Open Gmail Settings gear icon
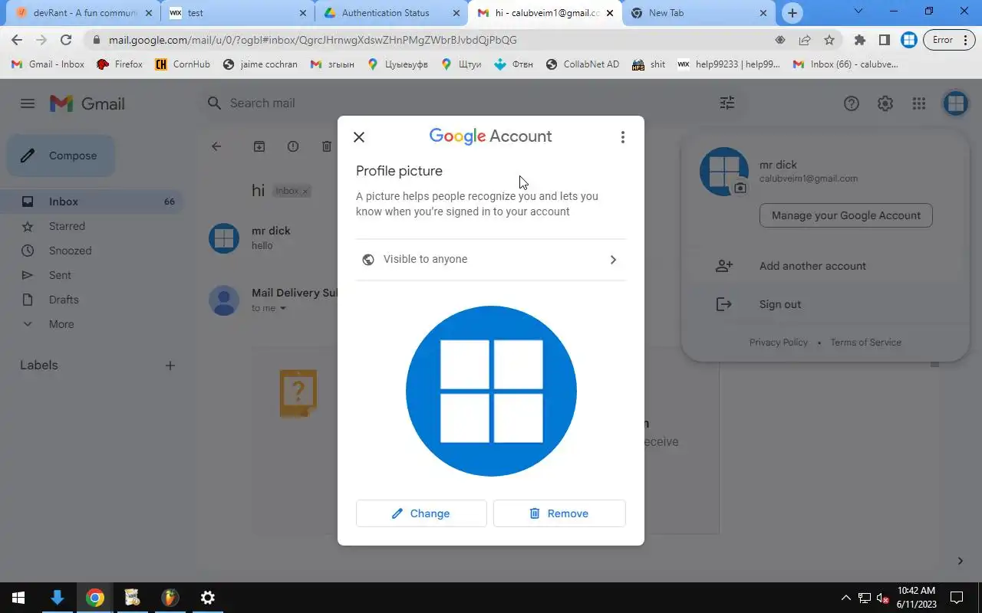The width and height of the screenshot is (982, 613). pyautogui.click(x=885, y=103)
